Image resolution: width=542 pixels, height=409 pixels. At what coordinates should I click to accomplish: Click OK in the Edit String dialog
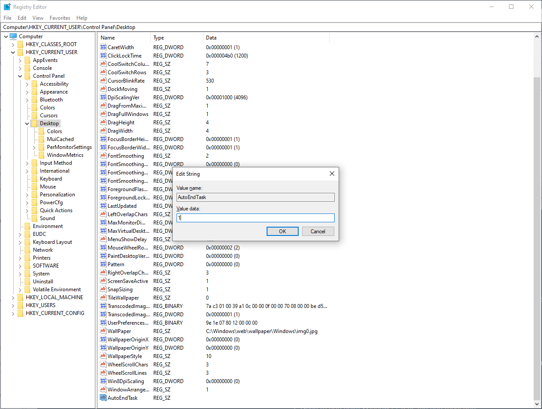click(x=282, y=231)
